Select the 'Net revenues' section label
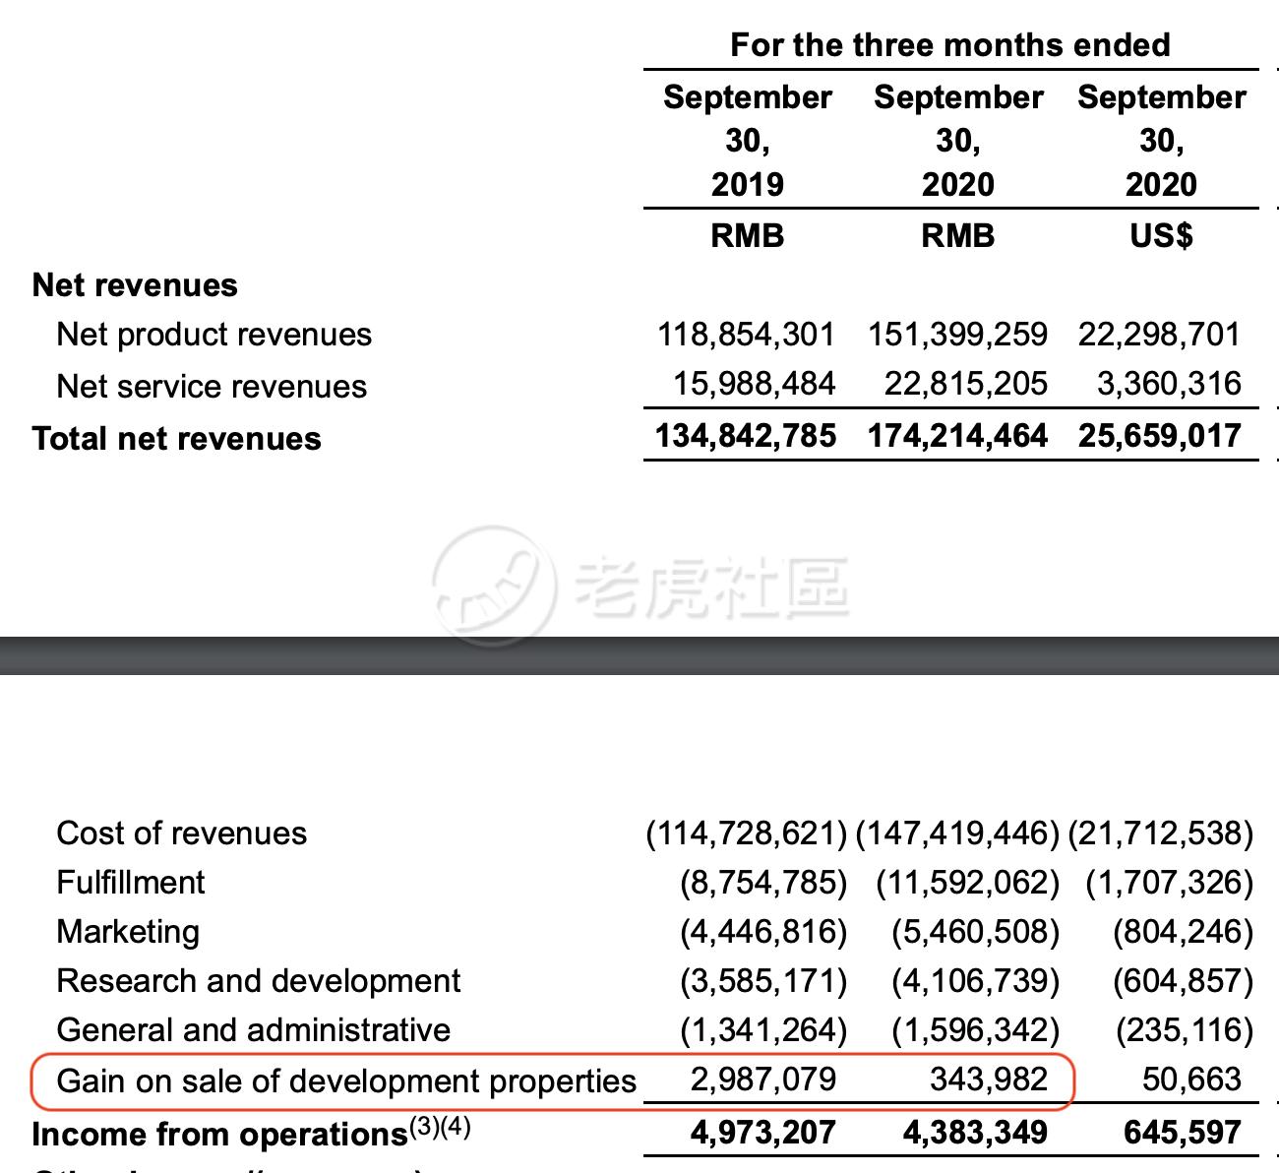The height and width of the screenshot is (1173, 1279). pos(135,285)
